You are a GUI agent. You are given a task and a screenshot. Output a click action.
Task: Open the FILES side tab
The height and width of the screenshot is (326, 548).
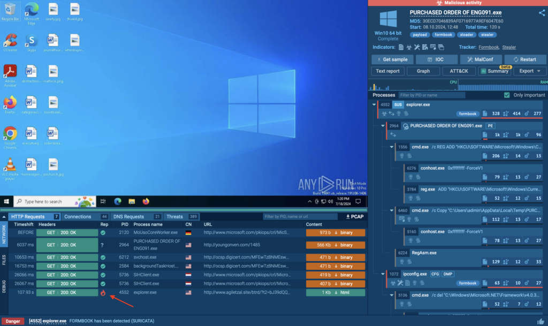(x=4, y=260)
